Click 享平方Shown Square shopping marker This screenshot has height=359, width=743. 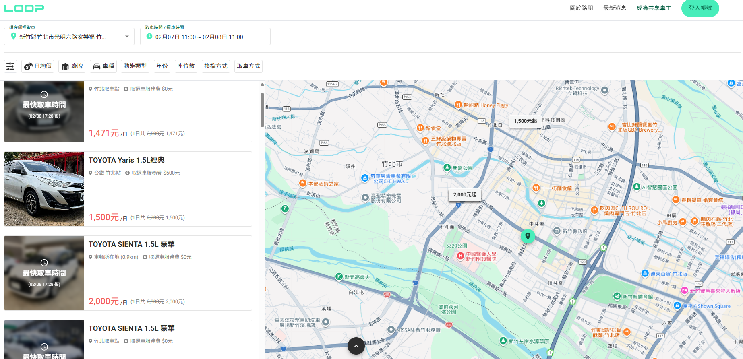(677, 306)
